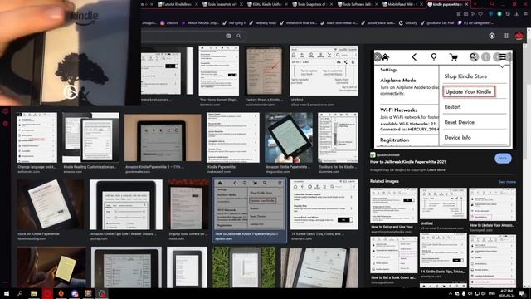Switch to KUAL Kindle Unified tab
Viewport: 531px width, 299px height.
266,4
